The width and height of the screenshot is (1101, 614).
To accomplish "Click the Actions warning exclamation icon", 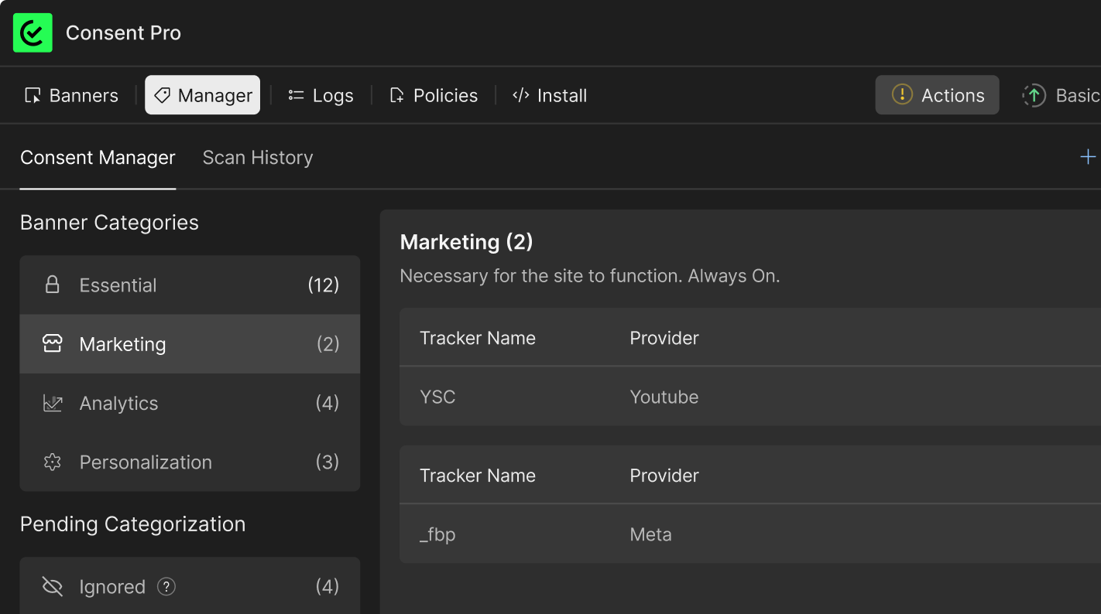I will [902, 94].
